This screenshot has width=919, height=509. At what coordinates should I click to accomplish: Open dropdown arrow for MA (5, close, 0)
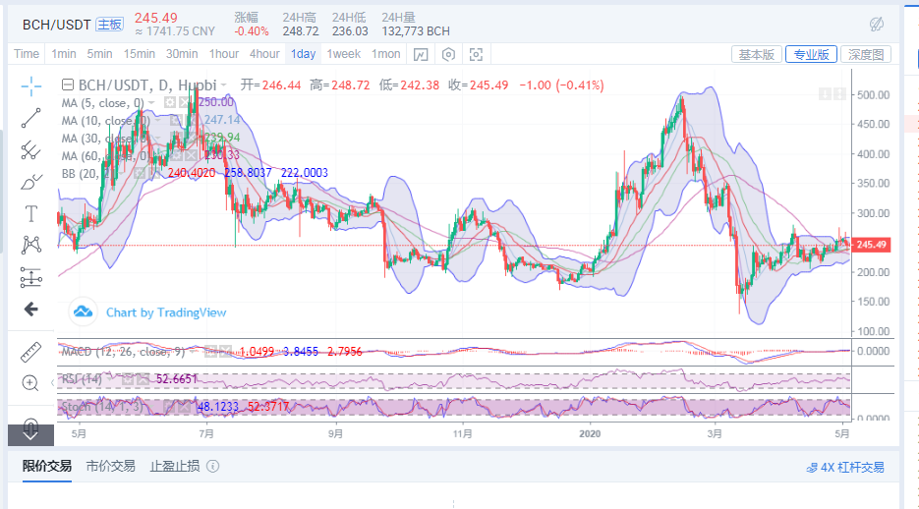pyautogui.click(x=151, y=103)
